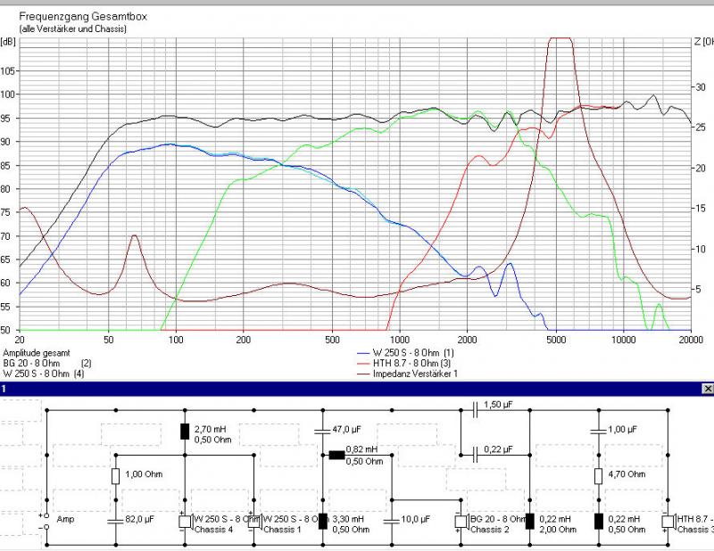Click the 'W 250 S - 8 Ohm (1)' legend entry
The width and height of the screenshot is (714, 551).
point(413,353)
